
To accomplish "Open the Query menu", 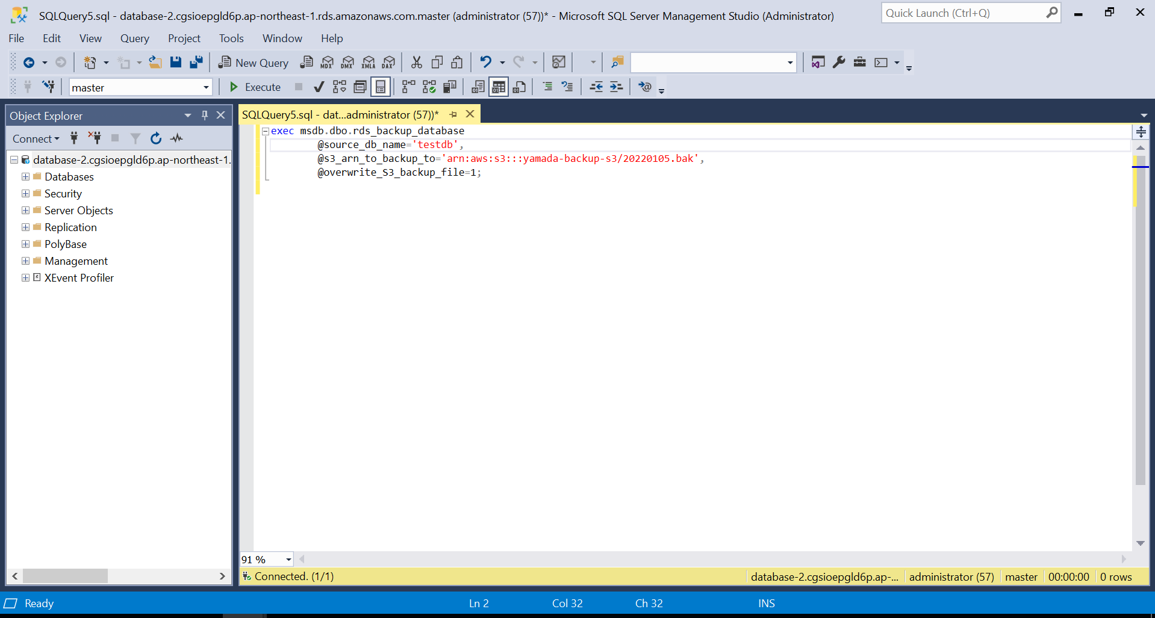I will 134,38.
